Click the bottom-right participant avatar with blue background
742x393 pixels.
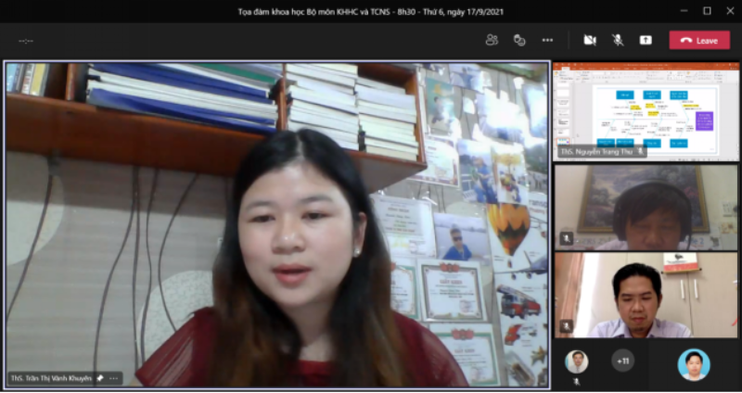point(692,363)
